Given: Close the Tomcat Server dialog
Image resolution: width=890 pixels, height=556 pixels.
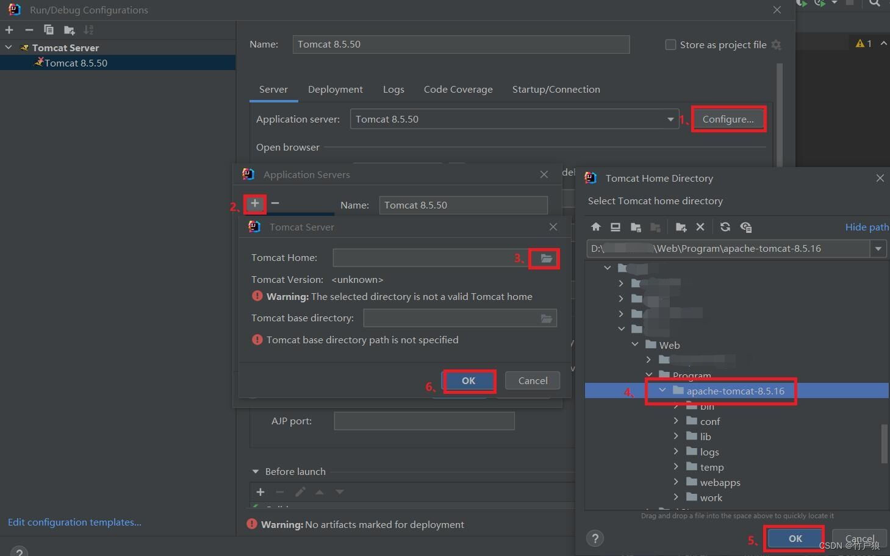Looking at the screenshot, I should [553, 227].
